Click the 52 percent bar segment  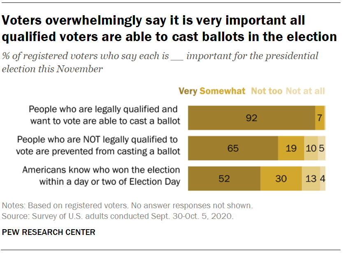click(x=224, y=179)
